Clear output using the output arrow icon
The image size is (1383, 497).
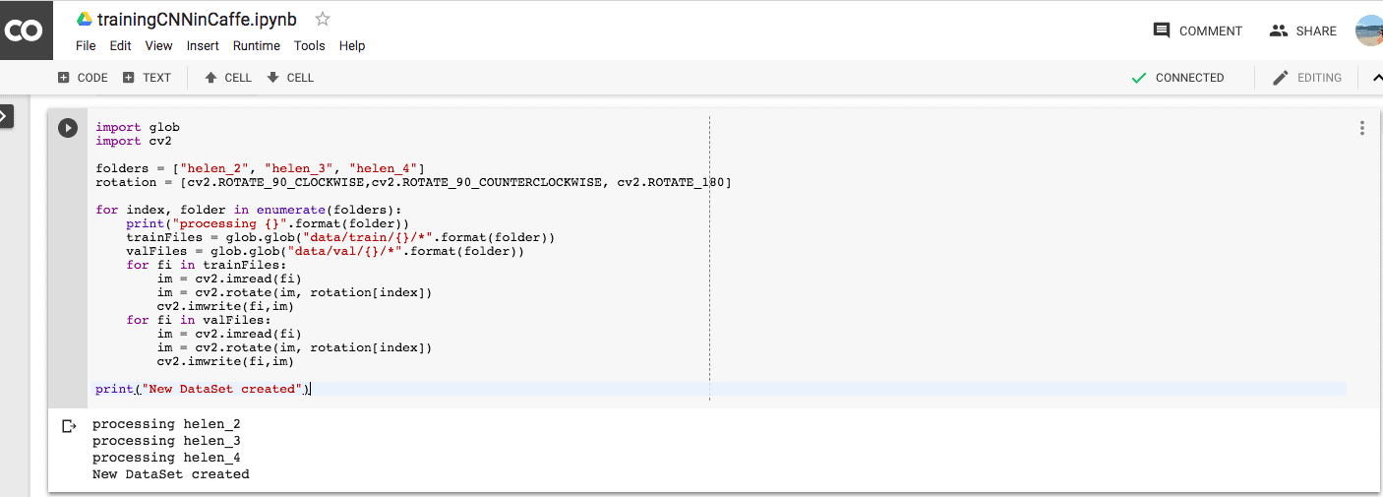click(x=69, y=426)
